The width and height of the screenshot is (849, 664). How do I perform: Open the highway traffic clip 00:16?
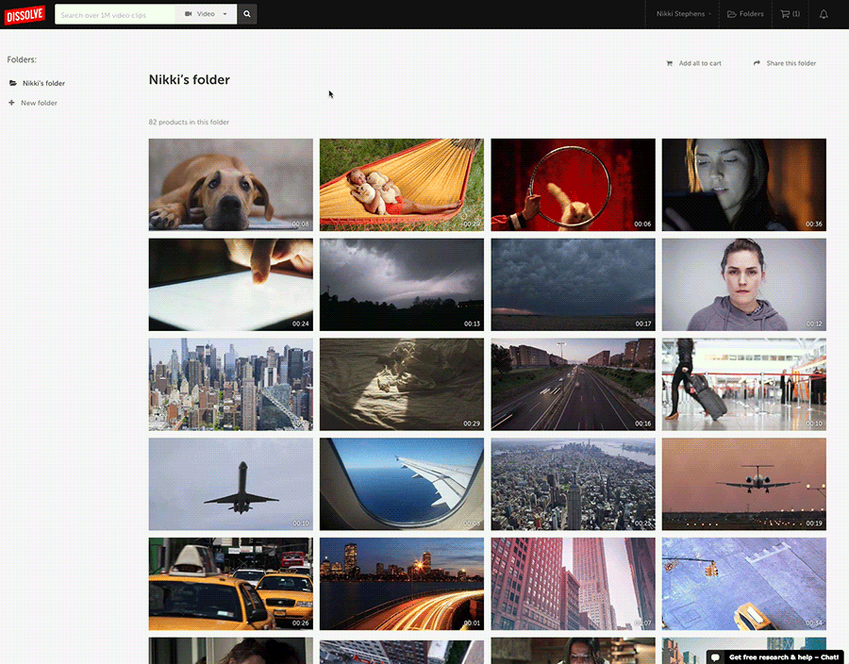(573, 384)
